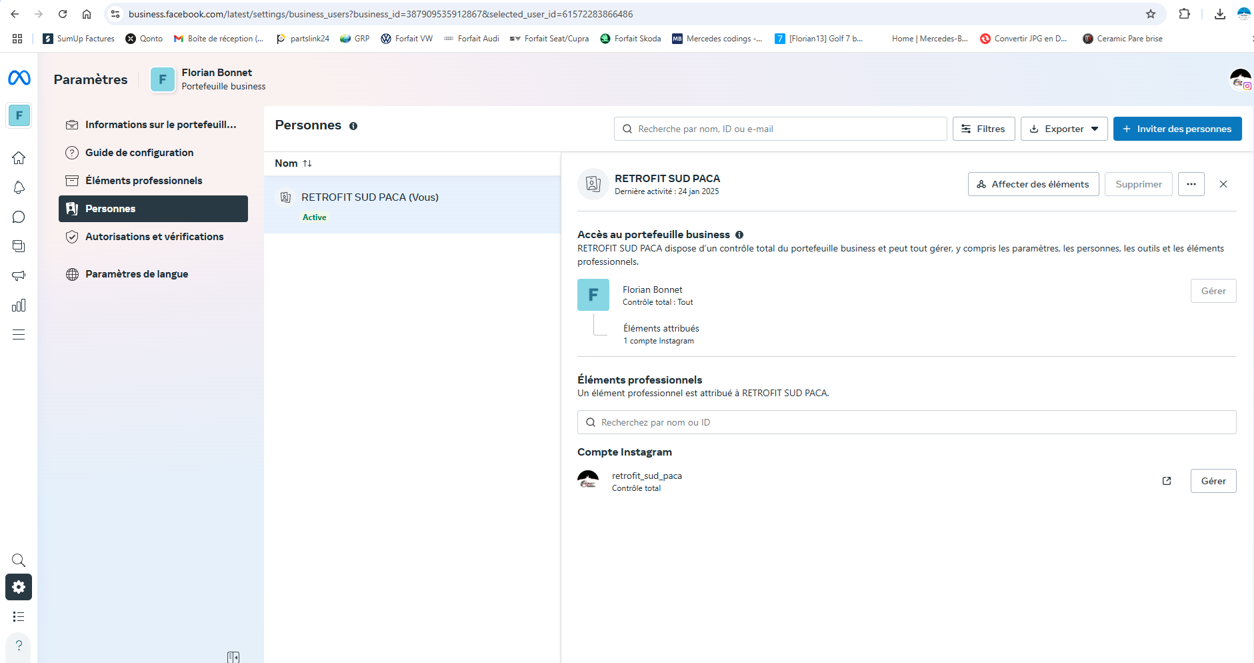1254x663 pixels.
Task: Select RETROFIT SUD PACA (Vous) row
Action: 412,205
